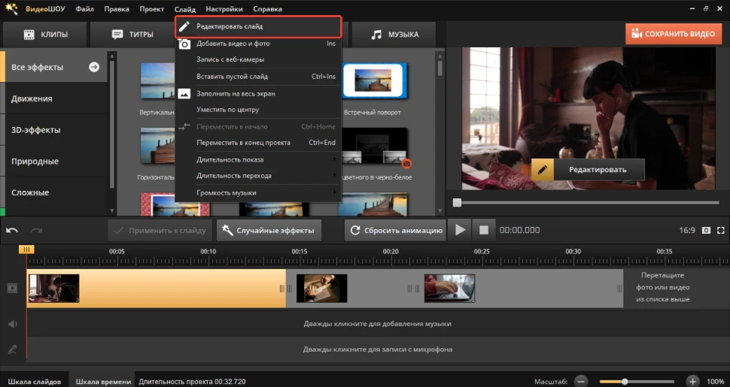Image resolution: width=730 pixels, height=387 pixels.
Task: Click Применить к слайду button
Action: click(x=160, y=230)
